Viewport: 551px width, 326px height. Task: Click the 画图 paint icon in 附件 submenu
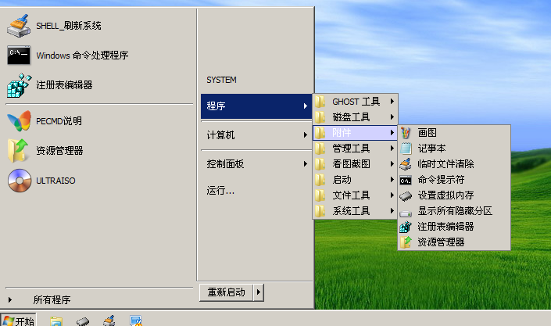pos(406,133)
